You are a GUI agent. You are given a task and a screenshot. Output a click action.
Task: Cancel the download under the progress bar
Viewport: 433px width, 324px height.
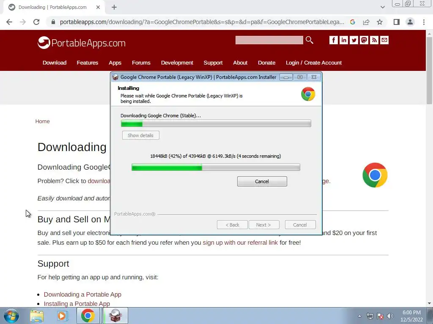tap(262, 181)
